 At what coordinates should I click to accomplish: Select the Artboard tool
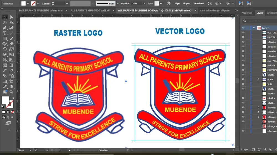[11, 81]
